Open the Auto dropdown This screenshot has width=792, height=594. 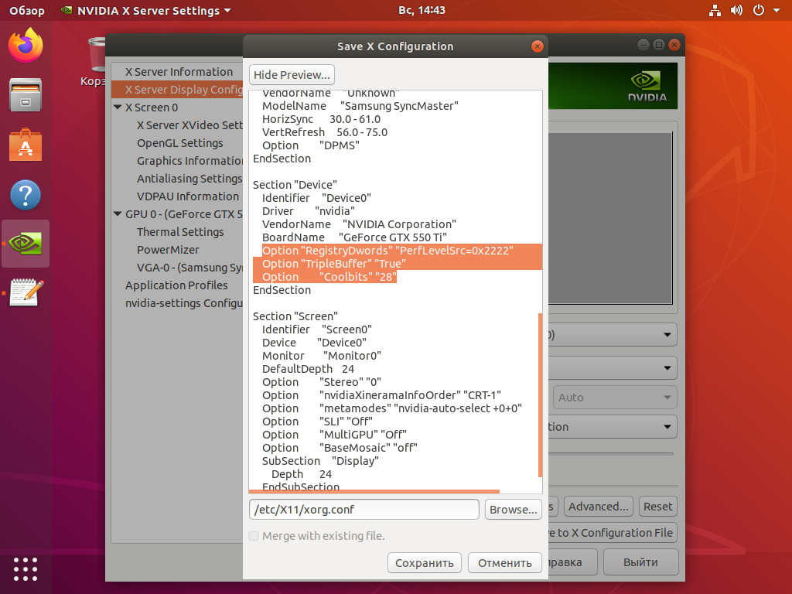click(x=615, y=398)
